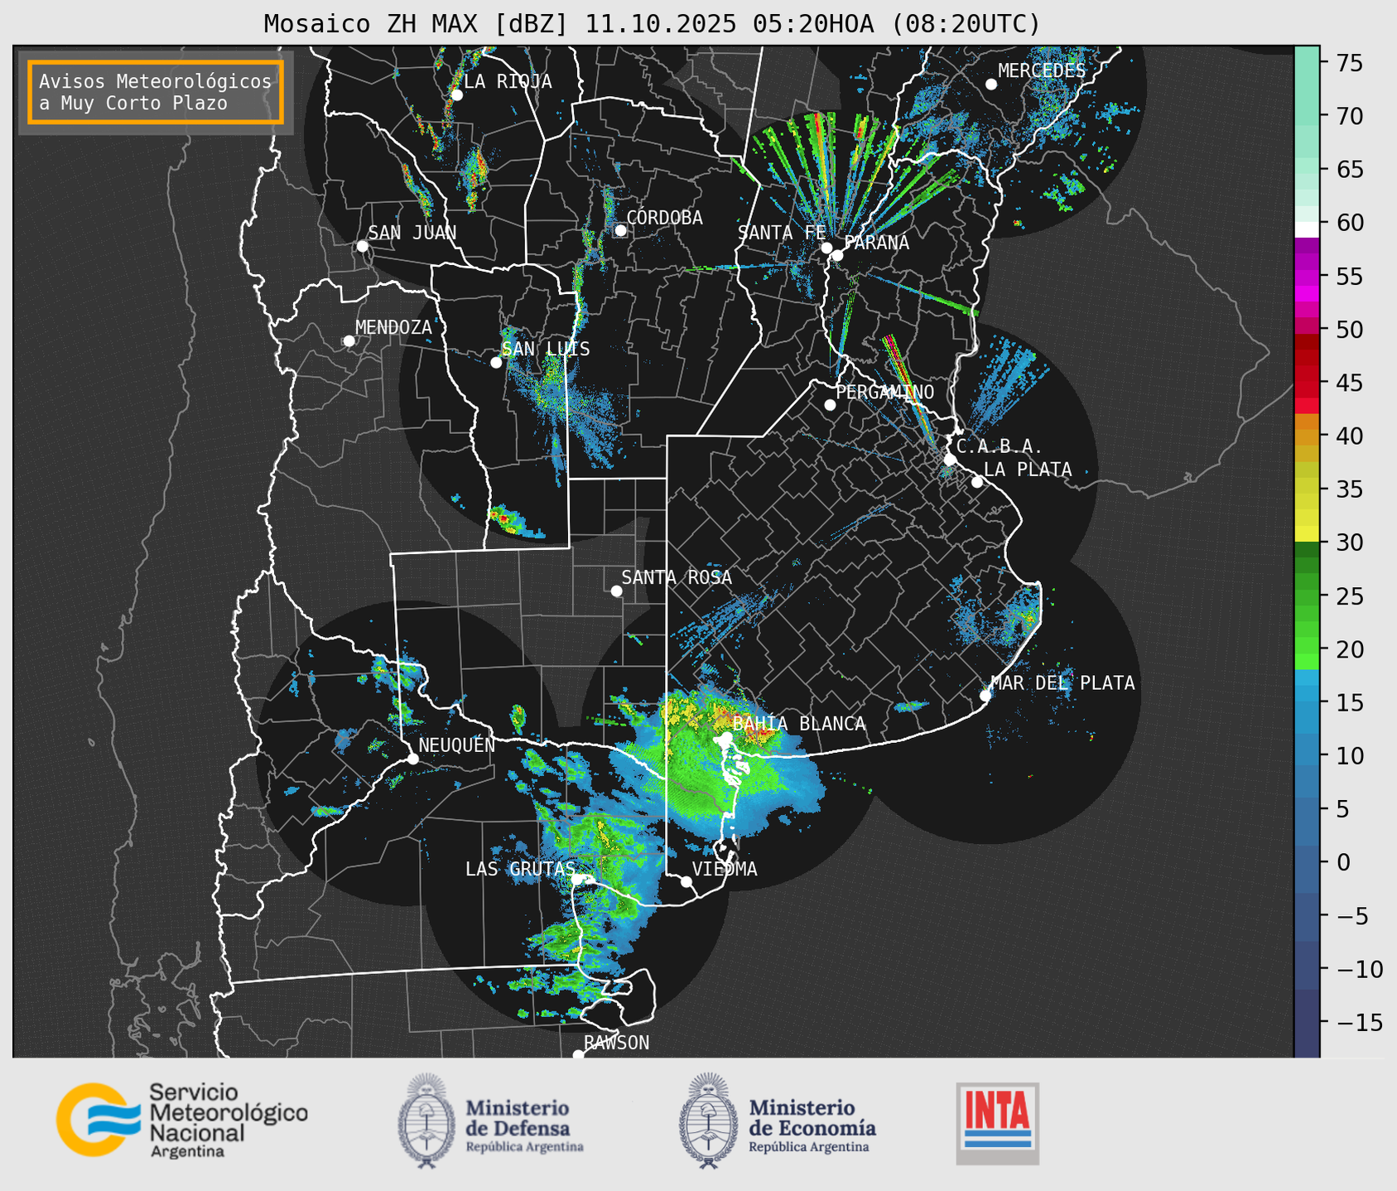1397x1191 pixels.
Task: Click the Córdoba city marker dot
Action: 620,230
